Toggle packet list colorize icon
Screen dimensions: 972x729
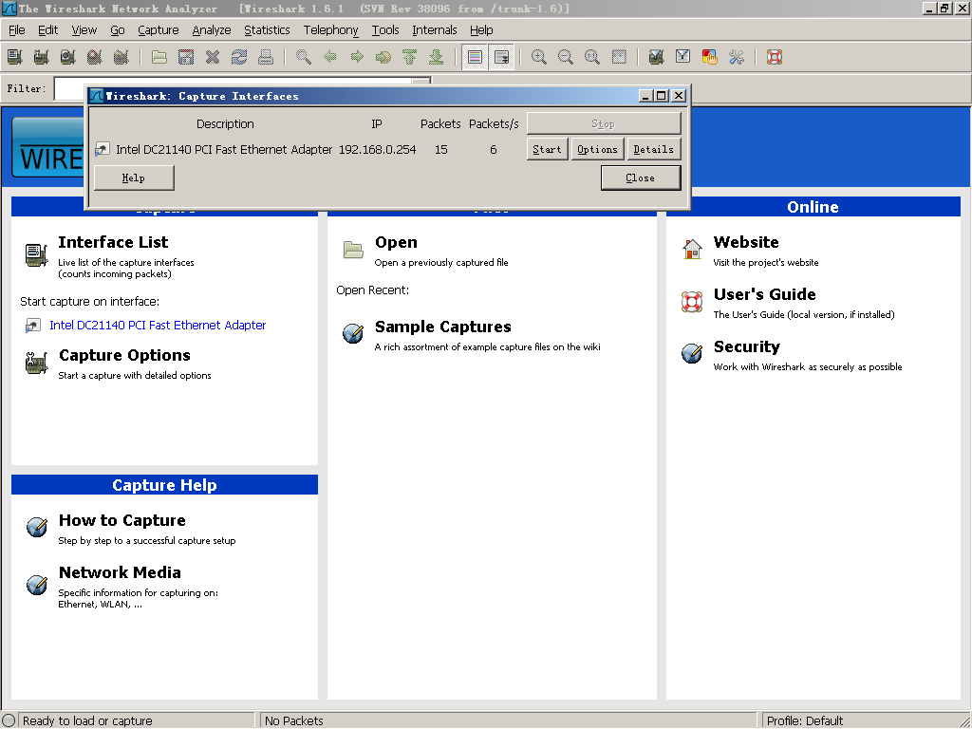475,57
